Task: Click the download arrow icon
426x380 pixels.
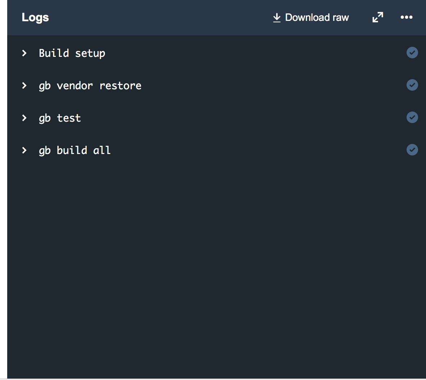Action: [x=277, y=18]
